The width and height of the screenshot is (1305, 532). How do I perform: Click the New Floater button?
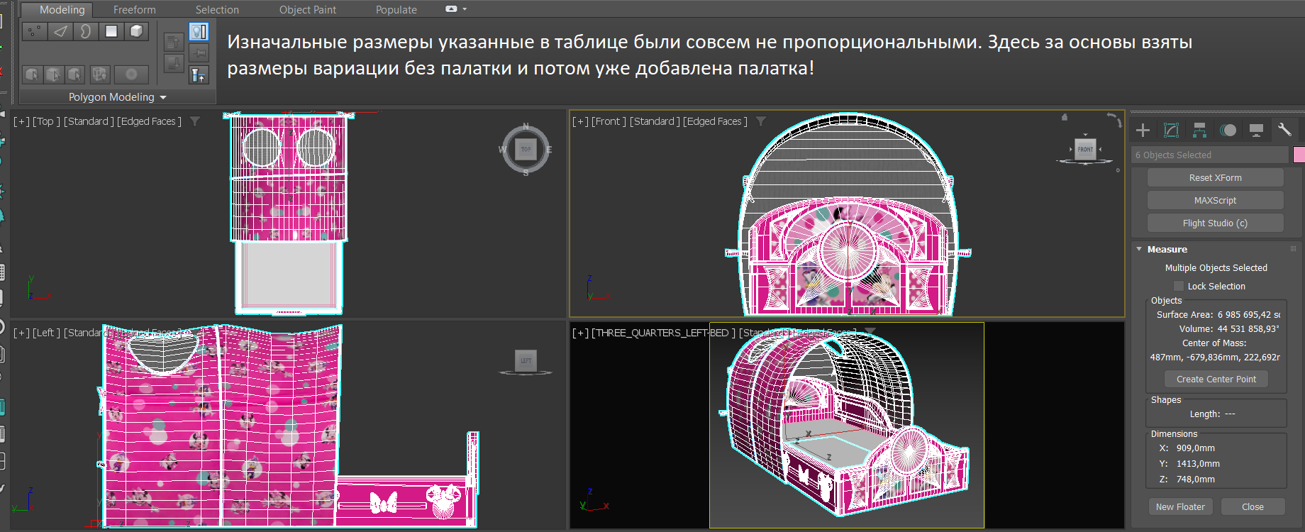[x=1180, y=506]
